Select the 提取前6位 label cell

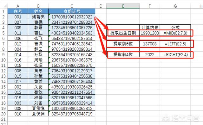[x=123, y=44]
